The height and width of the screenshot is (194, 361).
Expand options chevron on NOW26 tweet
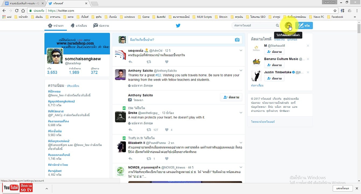coord(241,167)
